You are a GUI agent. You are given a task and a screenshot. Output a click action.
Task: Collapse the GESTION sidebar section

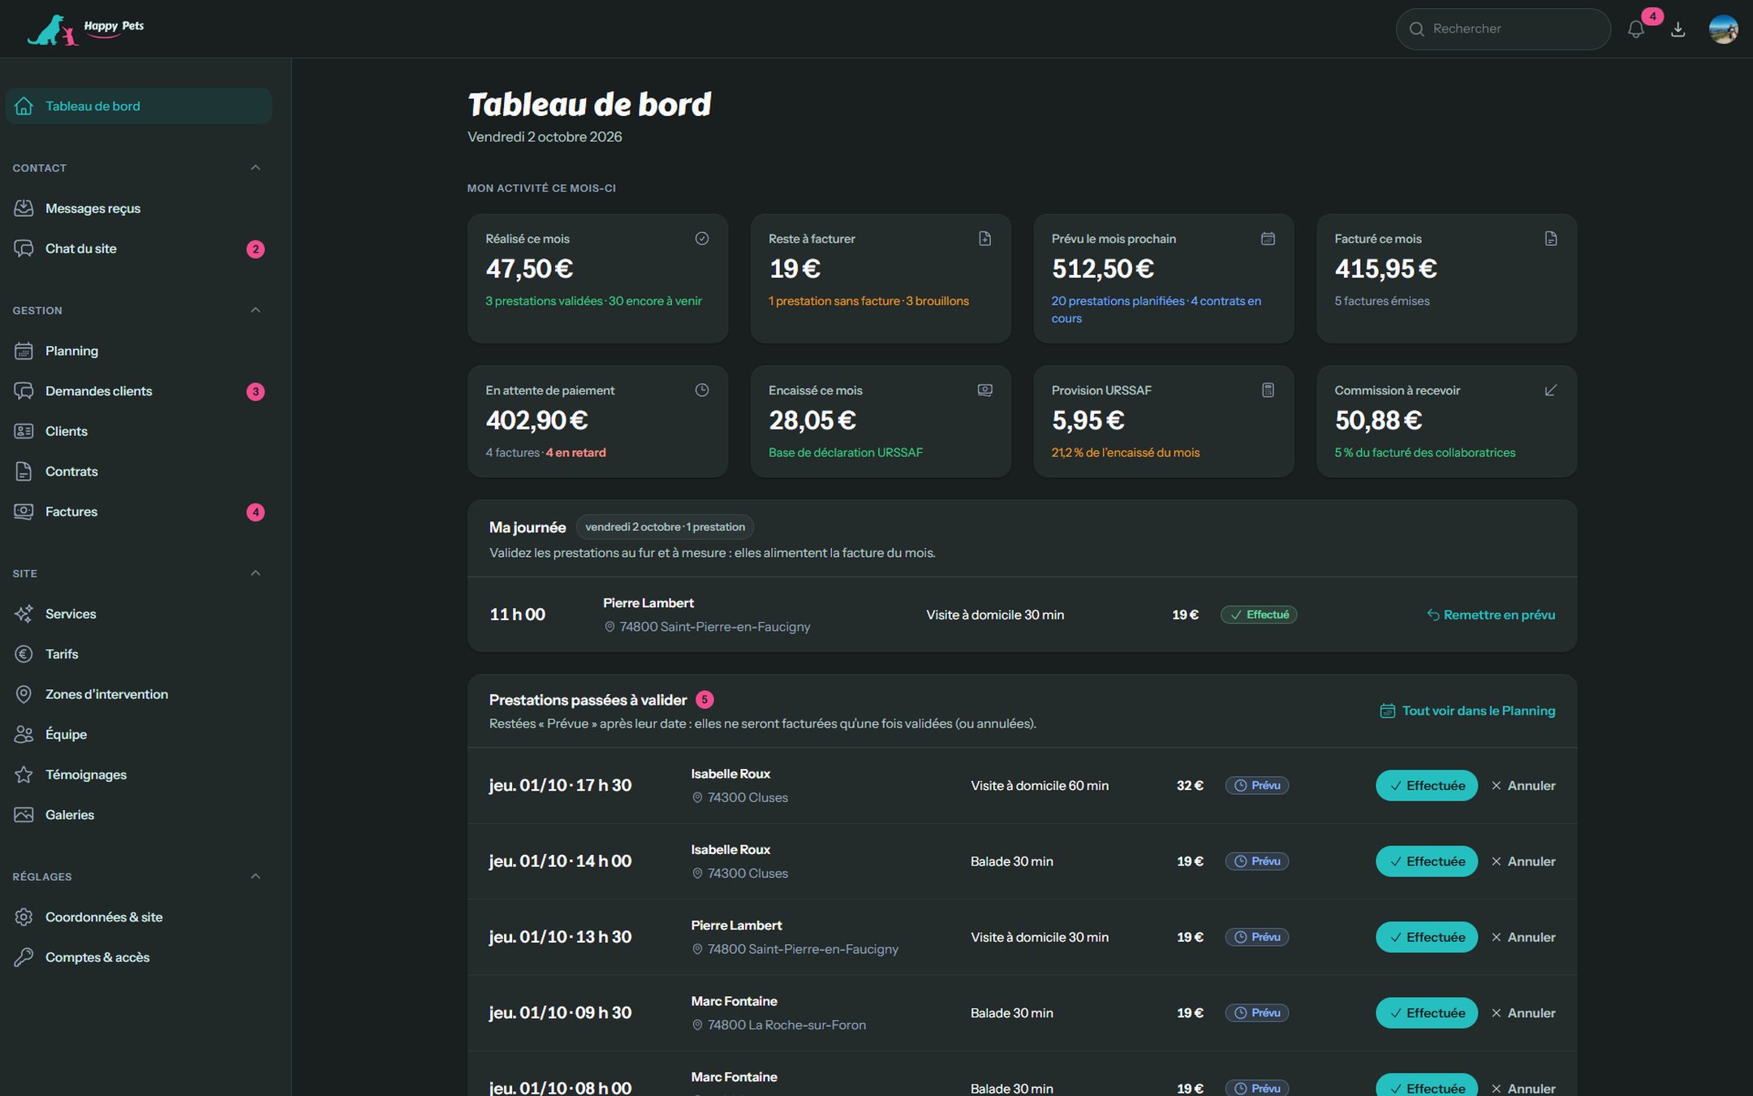256,310
